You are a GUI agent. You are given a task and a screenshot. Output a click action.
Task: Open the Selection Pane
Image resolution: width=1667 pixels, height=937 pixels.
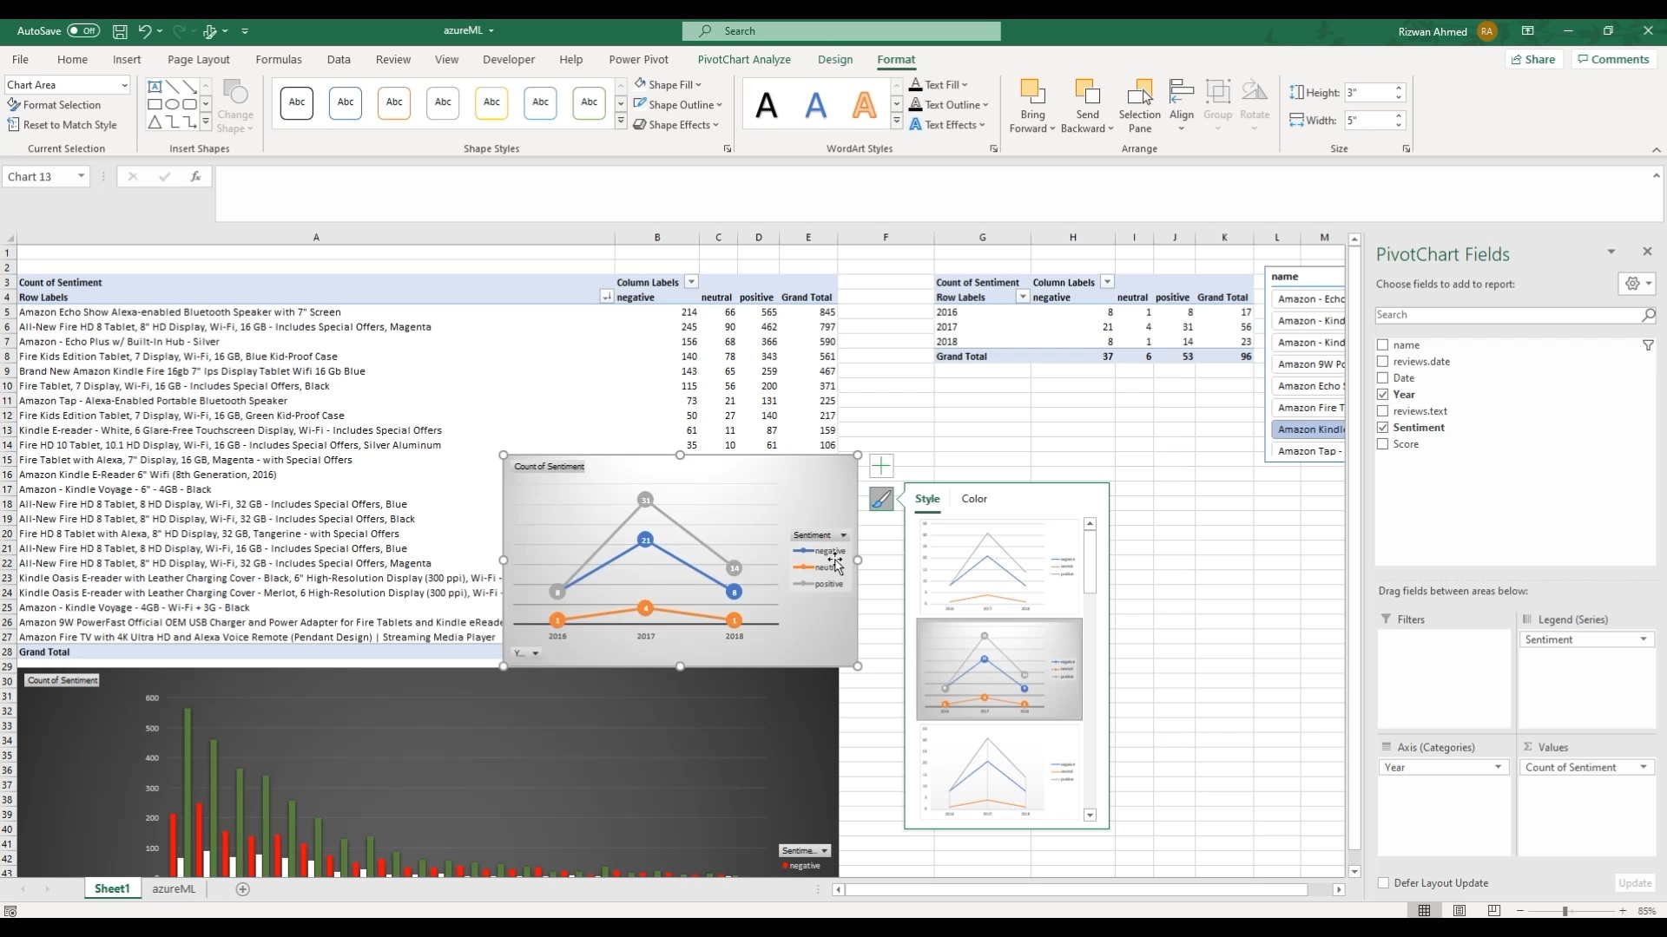point(1139,107)
